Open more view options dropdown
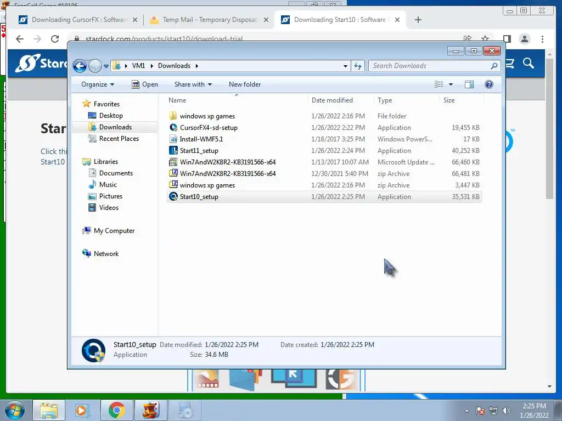 click(451, 84)
